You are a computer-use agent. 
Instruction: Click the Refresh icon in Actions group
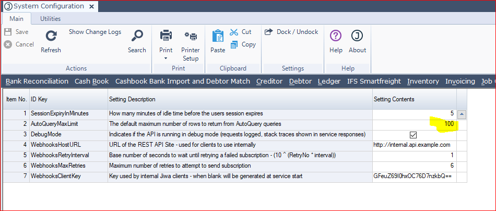pos(51,36)
